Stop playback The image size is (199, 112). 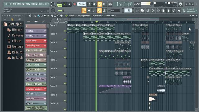click(69, 4)
